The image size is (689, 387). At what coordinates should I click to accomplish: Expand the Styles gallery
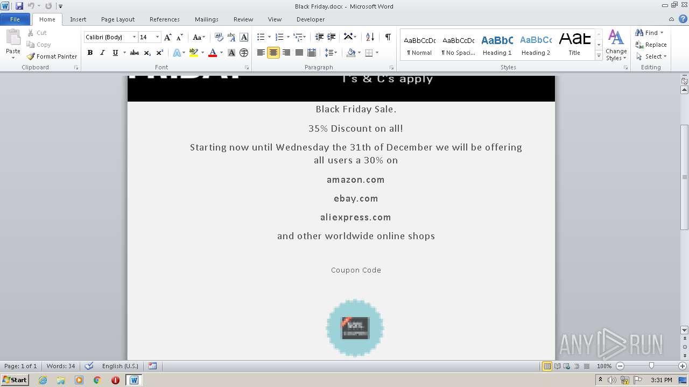pyautogui.click(x=599, y=56)
